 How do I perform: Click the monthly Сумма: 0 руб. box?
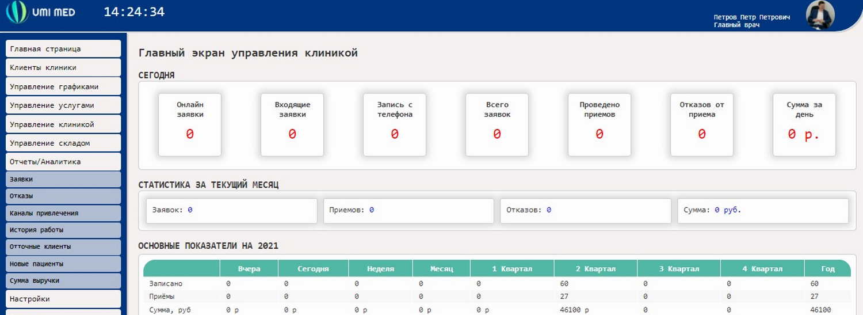(763, 211)
